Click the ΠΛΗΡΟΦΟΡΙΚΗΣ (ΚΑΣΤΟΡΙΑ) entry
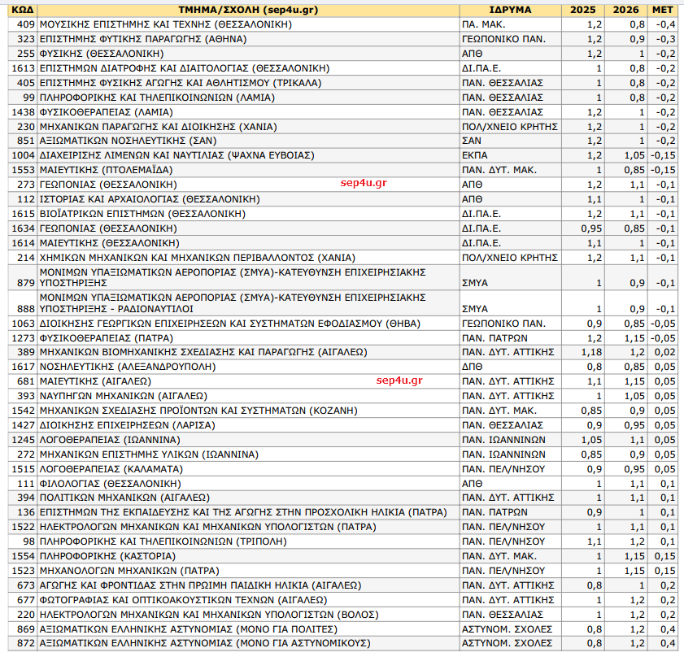The width and height of the screenshot is (684, 661). coord(97,556)
